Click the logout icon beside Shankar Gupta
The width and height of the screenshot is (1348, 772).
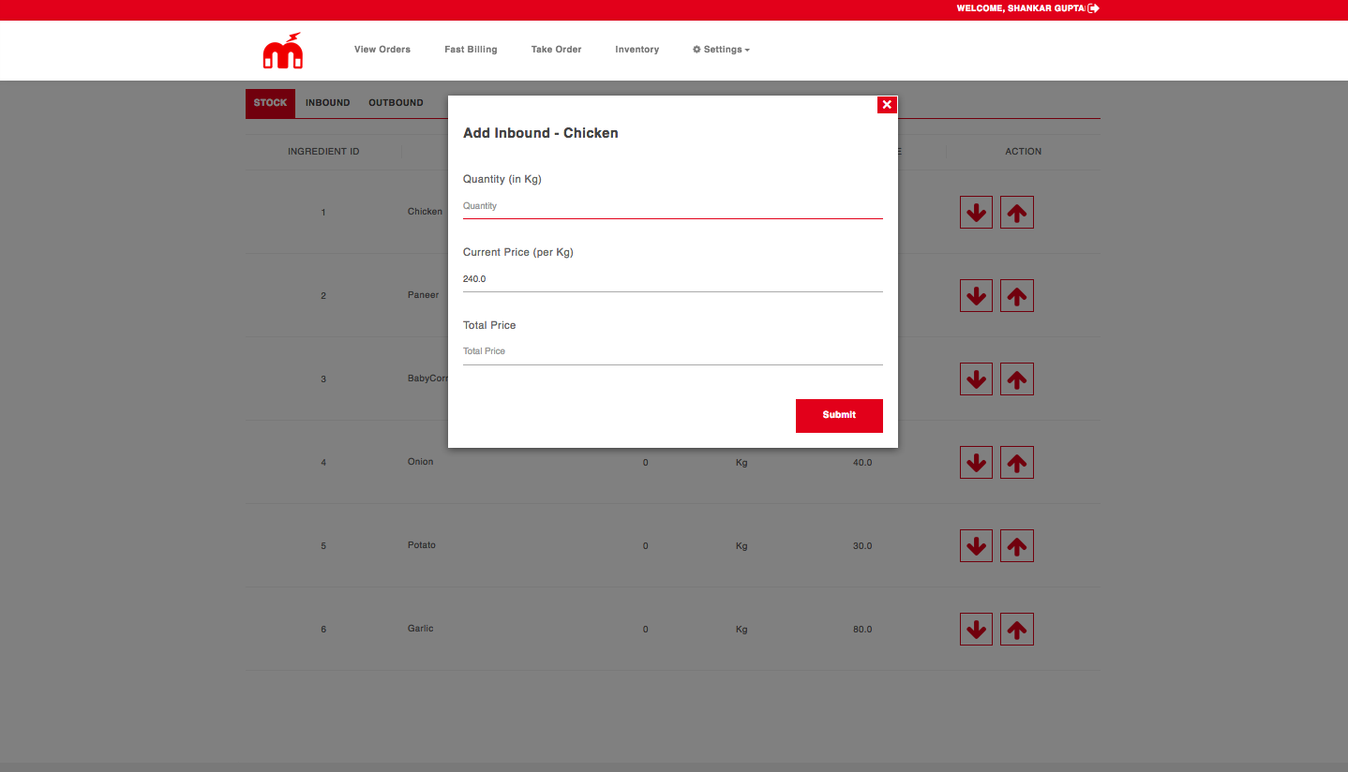(x=1093, y=8)
